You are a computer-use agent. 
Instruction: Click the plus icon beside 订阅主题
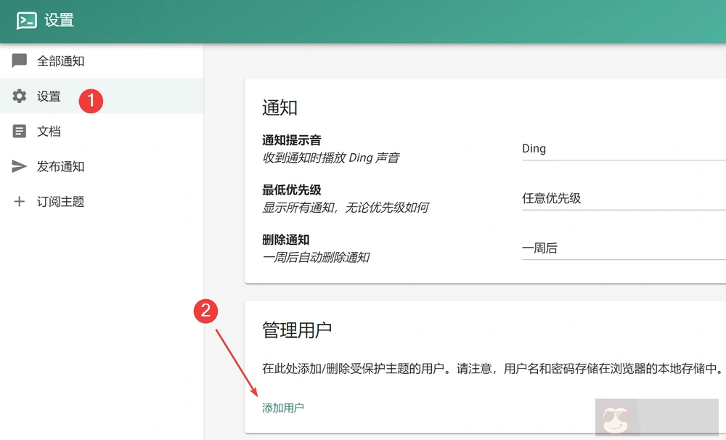20,202
